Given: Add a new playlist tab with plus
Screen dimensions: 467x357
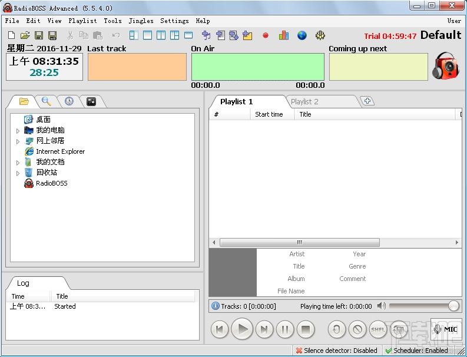Looking at the screenshot, I should tap(367, 101).
